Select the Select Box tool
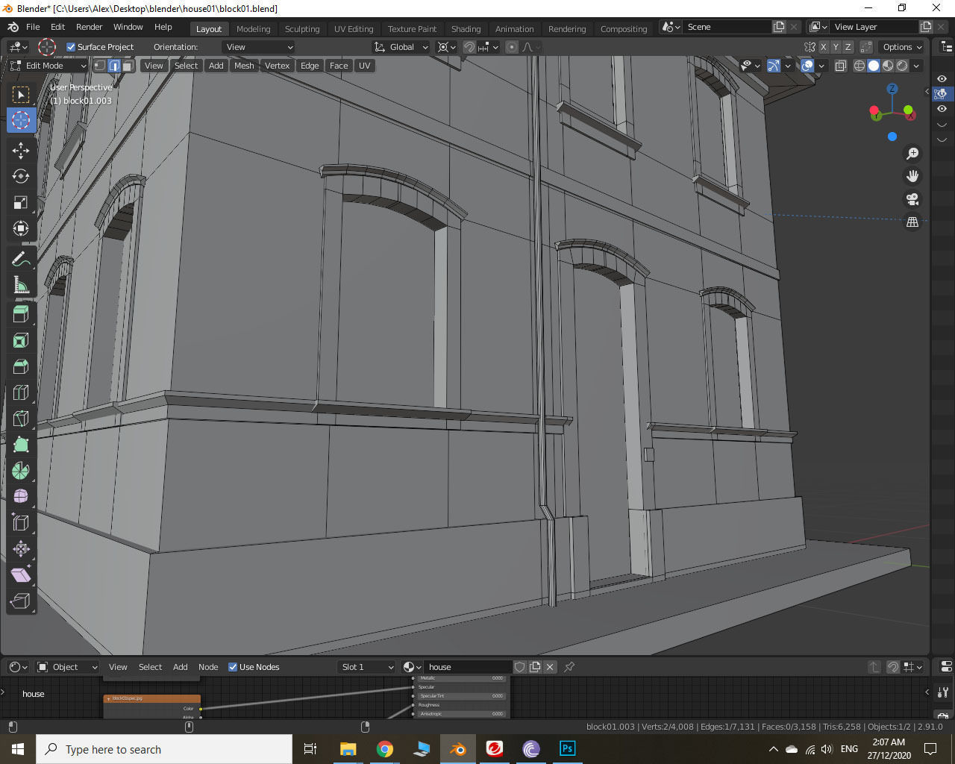 [x=21, y=94]
